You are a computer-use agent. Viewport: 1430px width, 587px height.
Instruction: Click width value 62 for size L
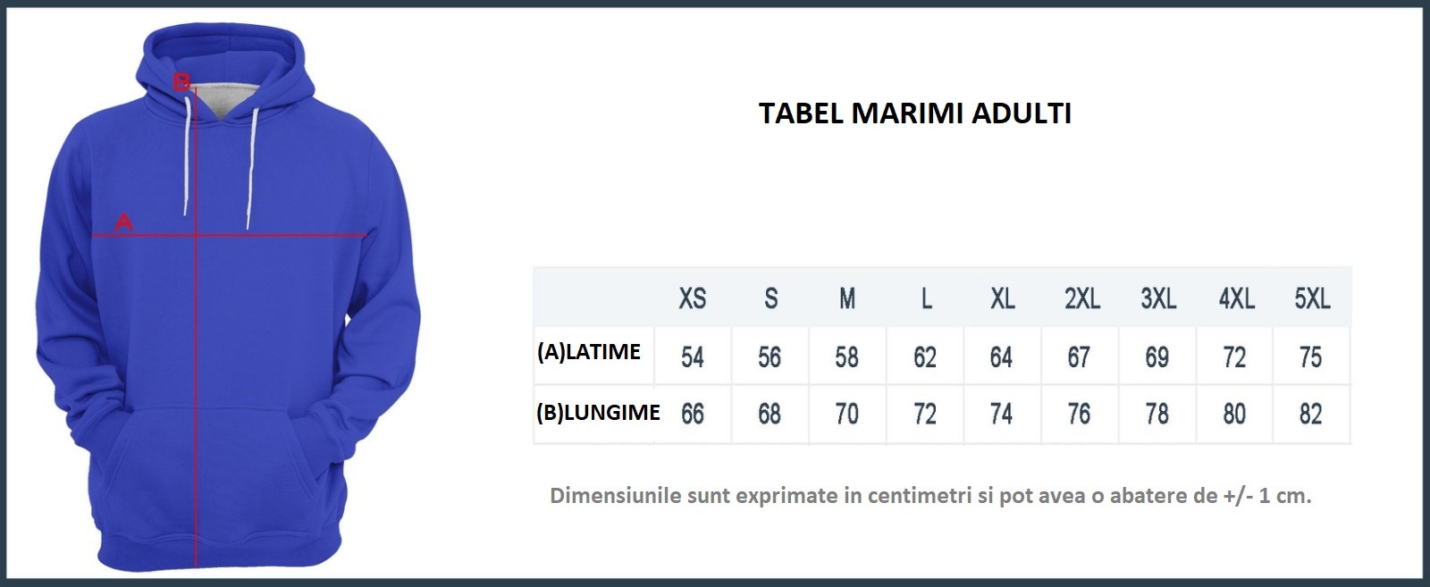925,357
